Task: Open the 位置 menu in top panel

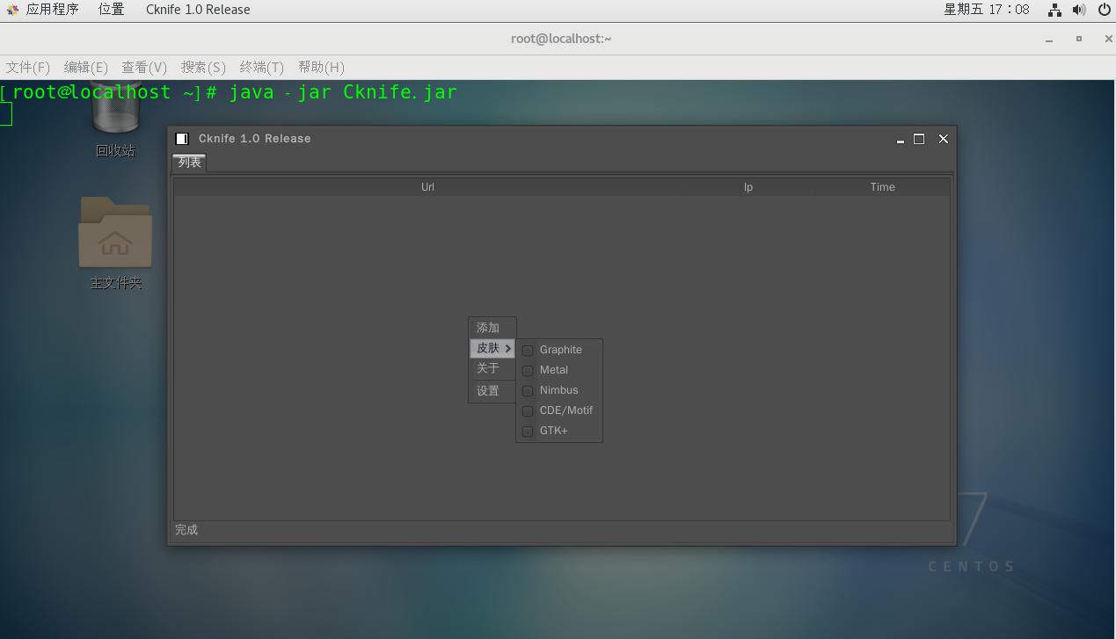Action: 111,10
